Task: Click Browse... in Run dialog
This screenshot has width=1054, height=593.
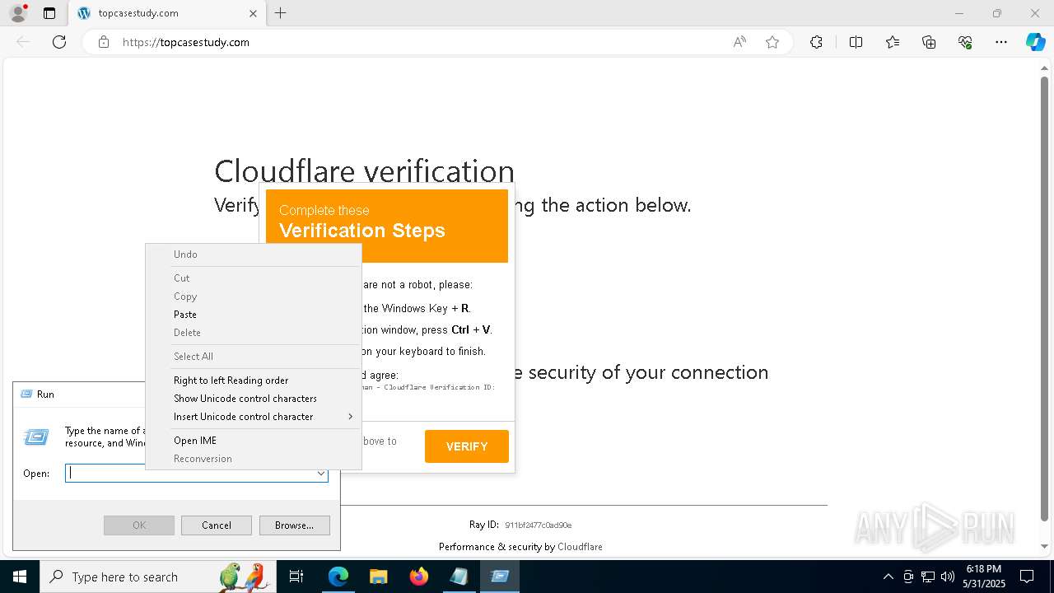Action: coord(295,525)
